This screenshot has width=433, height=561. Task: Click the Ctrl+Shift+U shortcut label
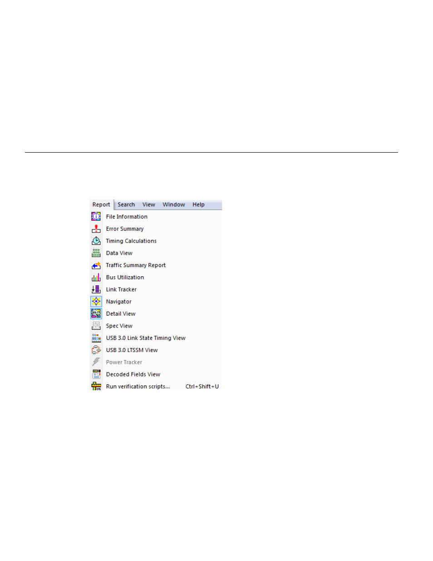(x=202, y=387)
